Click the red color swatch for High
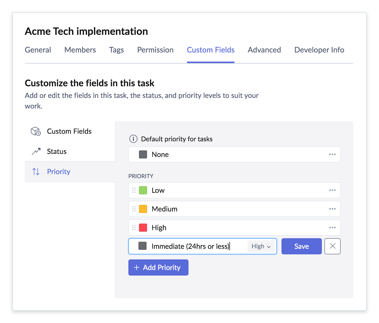Viewport: 379px width, 323px height. [x=143, y=228]
